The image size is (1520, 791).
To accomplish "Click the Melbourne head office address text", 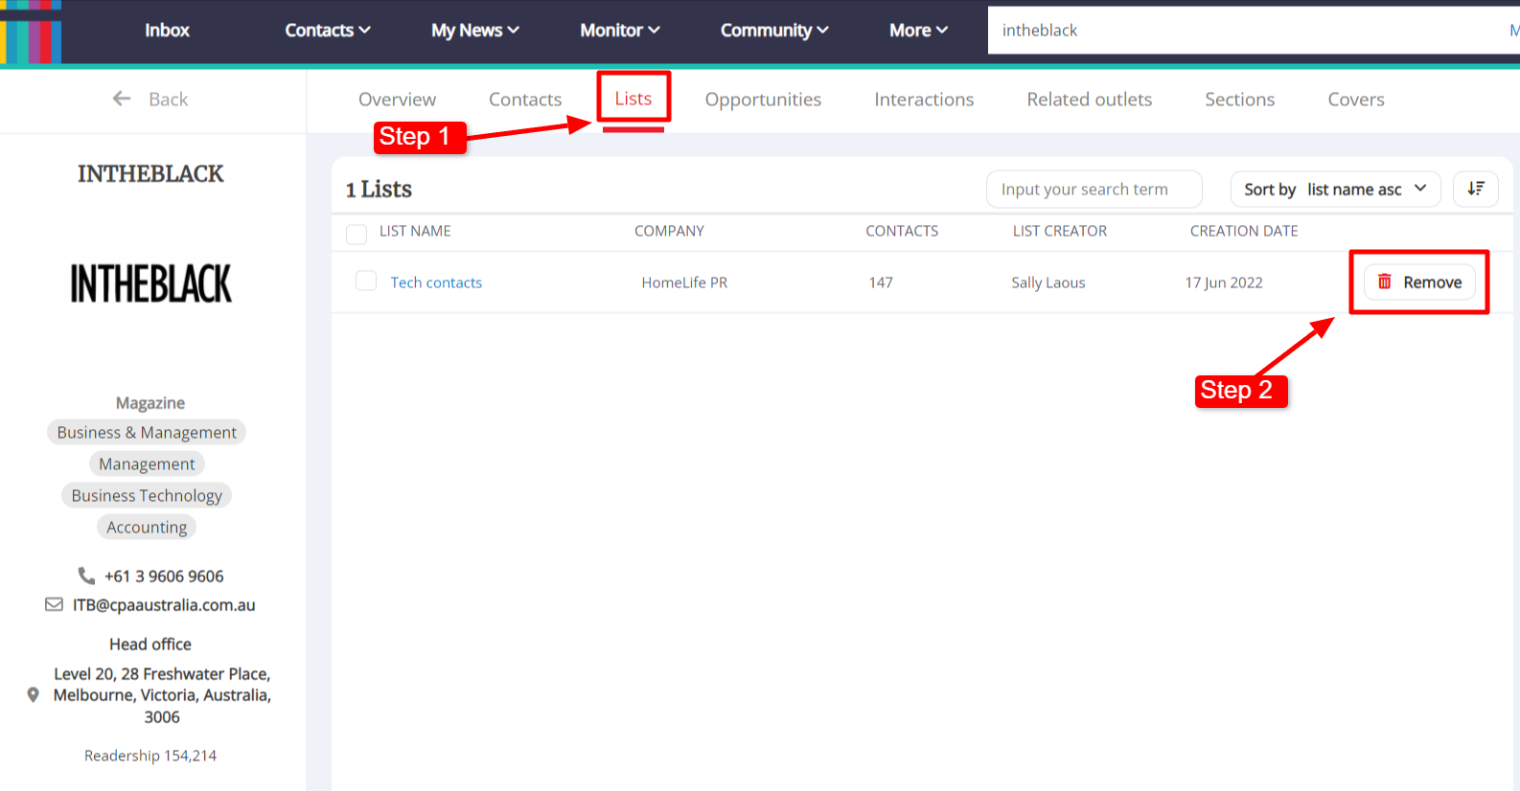I will point(162,695).
